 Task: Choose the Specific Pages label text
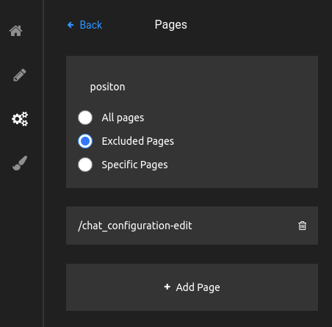134,165
